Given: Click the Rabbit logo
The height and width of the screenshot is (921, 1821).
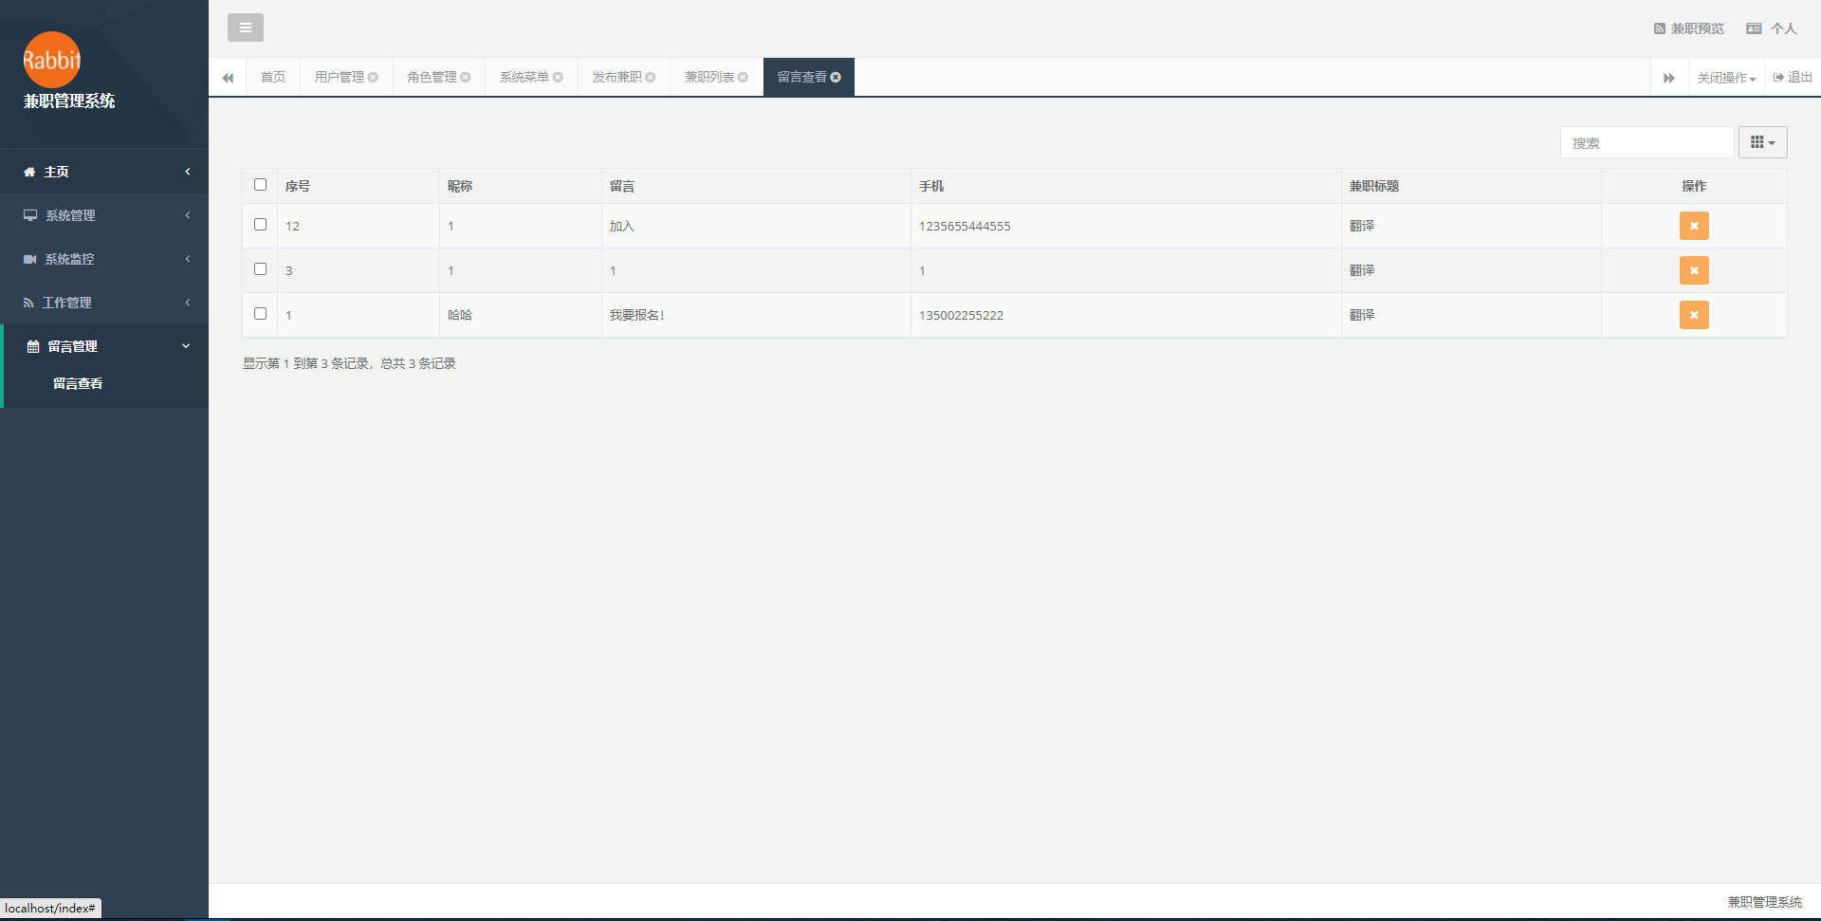Looking at the screenshot, I should 51,60.
